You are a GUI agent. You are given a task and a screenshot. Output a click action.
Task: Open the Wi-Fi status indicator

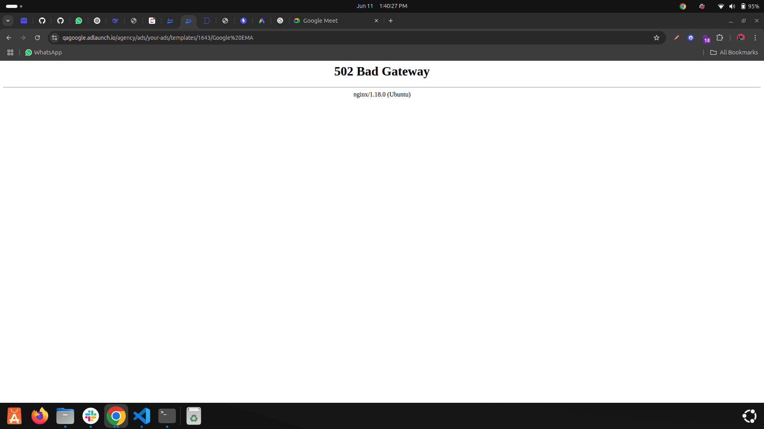721,6
